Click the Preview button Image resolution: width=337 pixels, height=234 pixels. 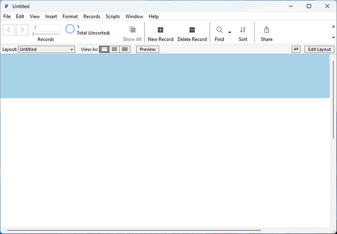click(147, 50)
